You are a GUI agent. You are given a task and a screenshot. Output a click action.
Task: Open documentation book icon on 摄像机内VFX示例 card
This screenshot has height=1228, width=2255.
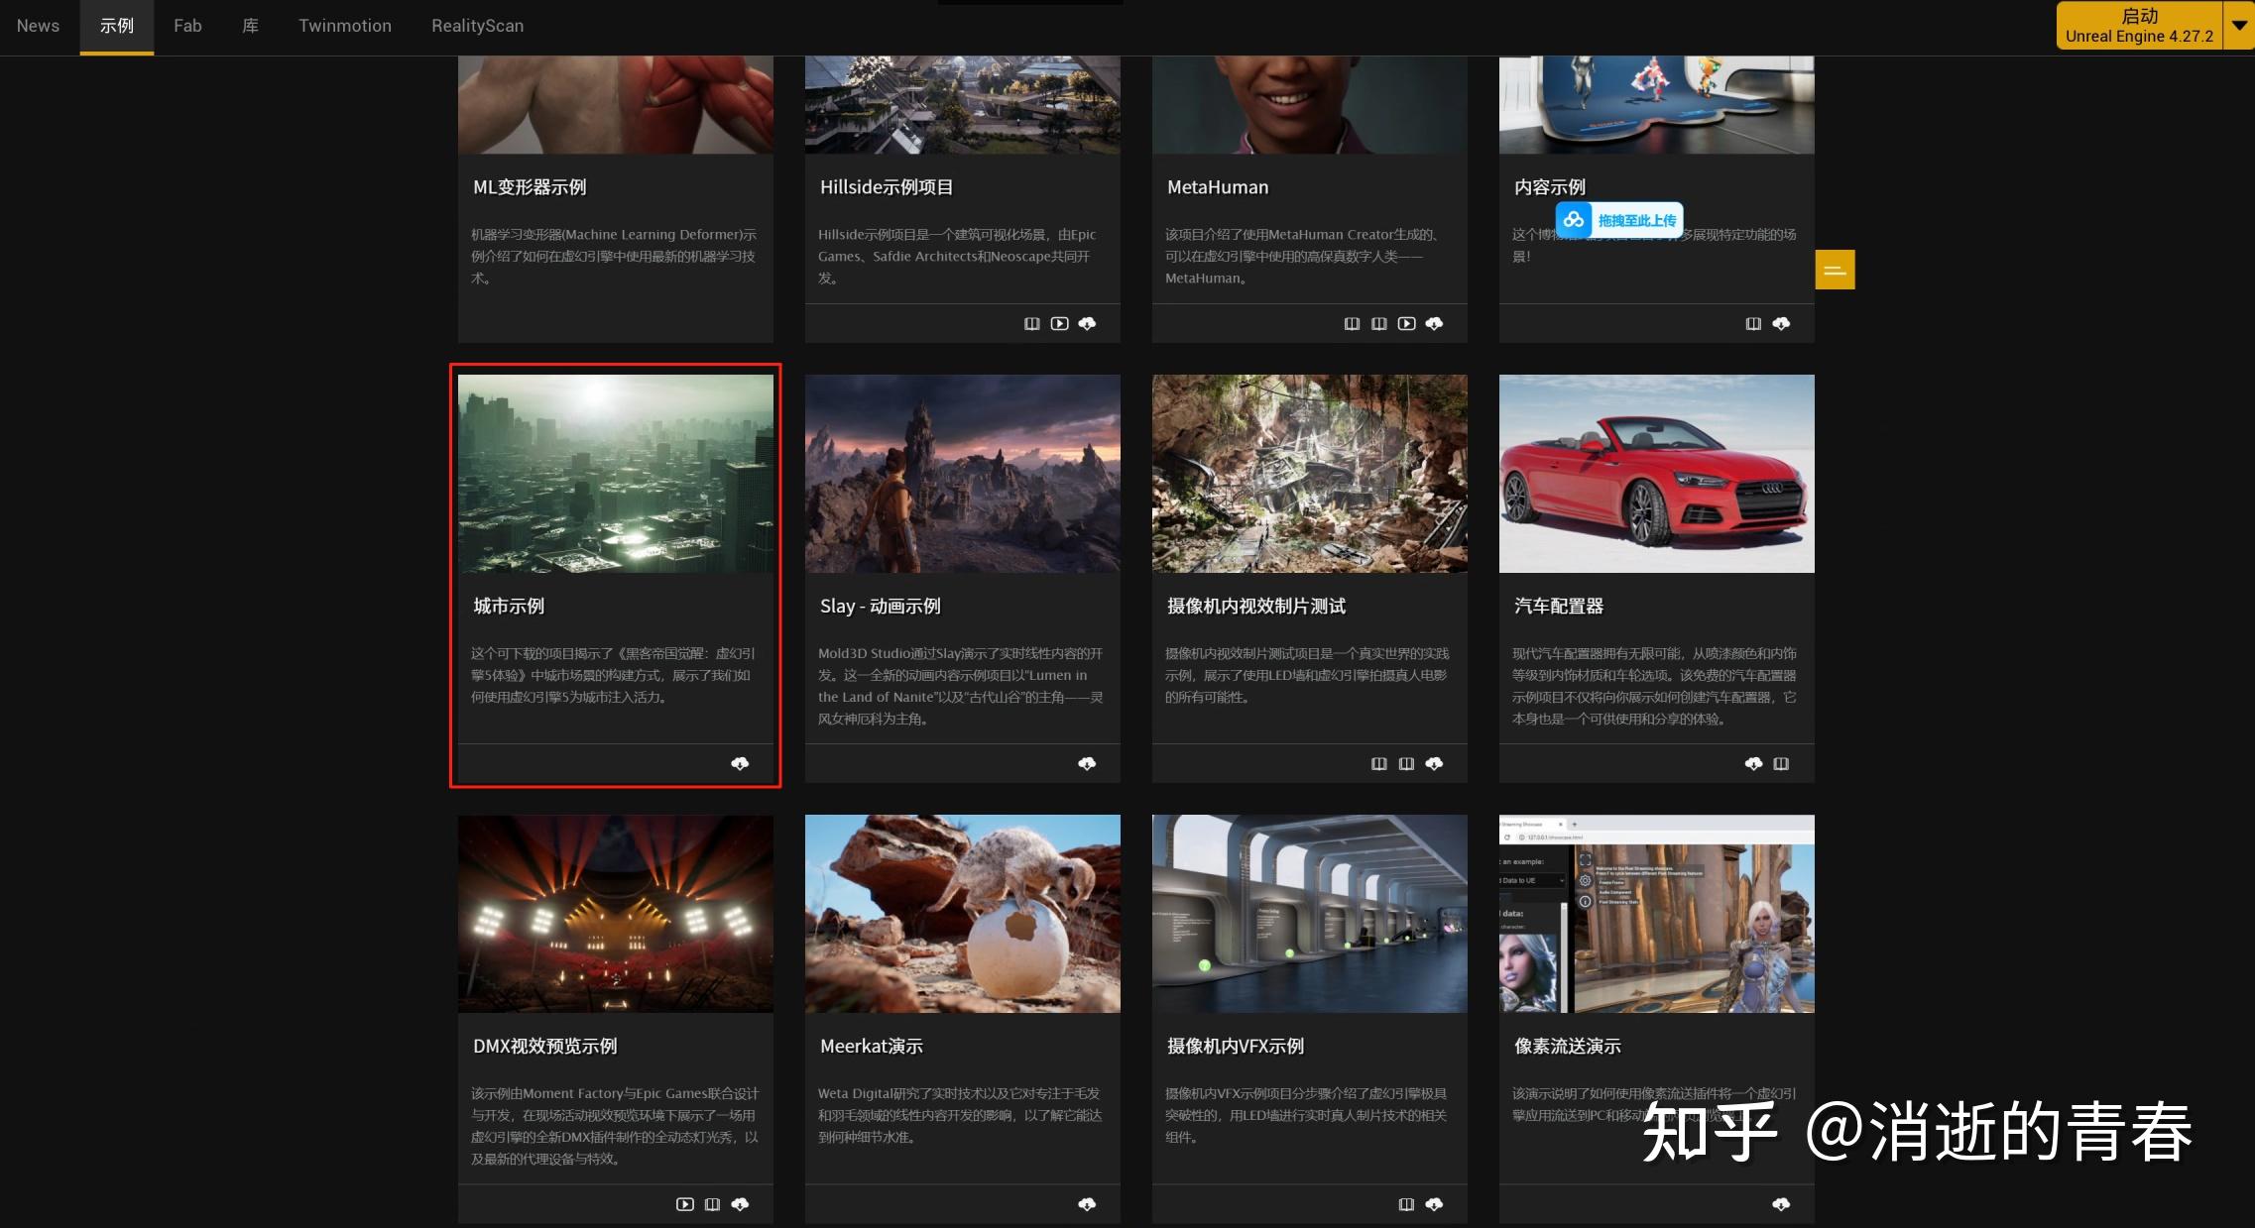1406,1204
